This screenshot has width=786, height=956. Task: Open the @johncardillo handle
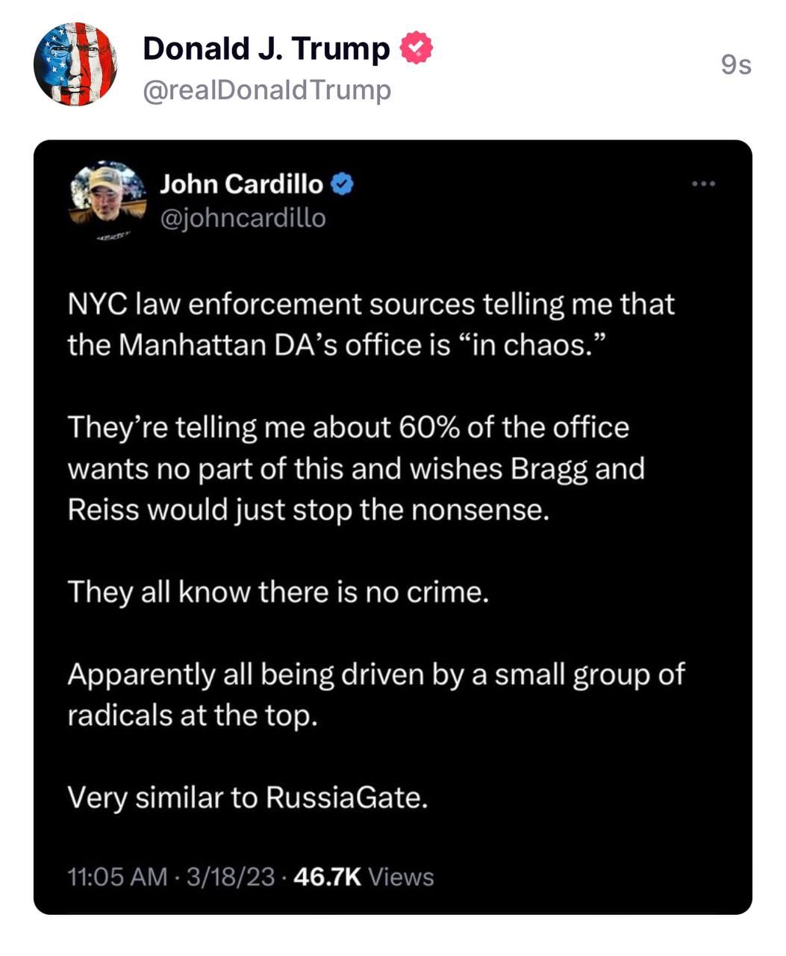(x=243, y=218)
